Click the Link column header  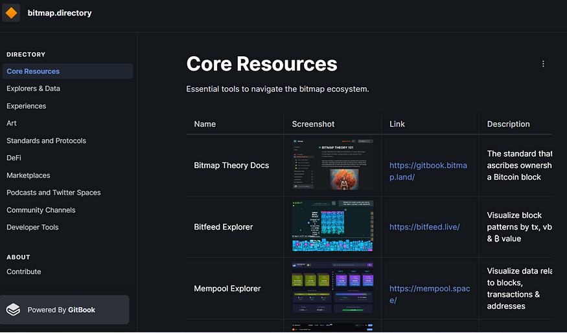tap(397, 124)
